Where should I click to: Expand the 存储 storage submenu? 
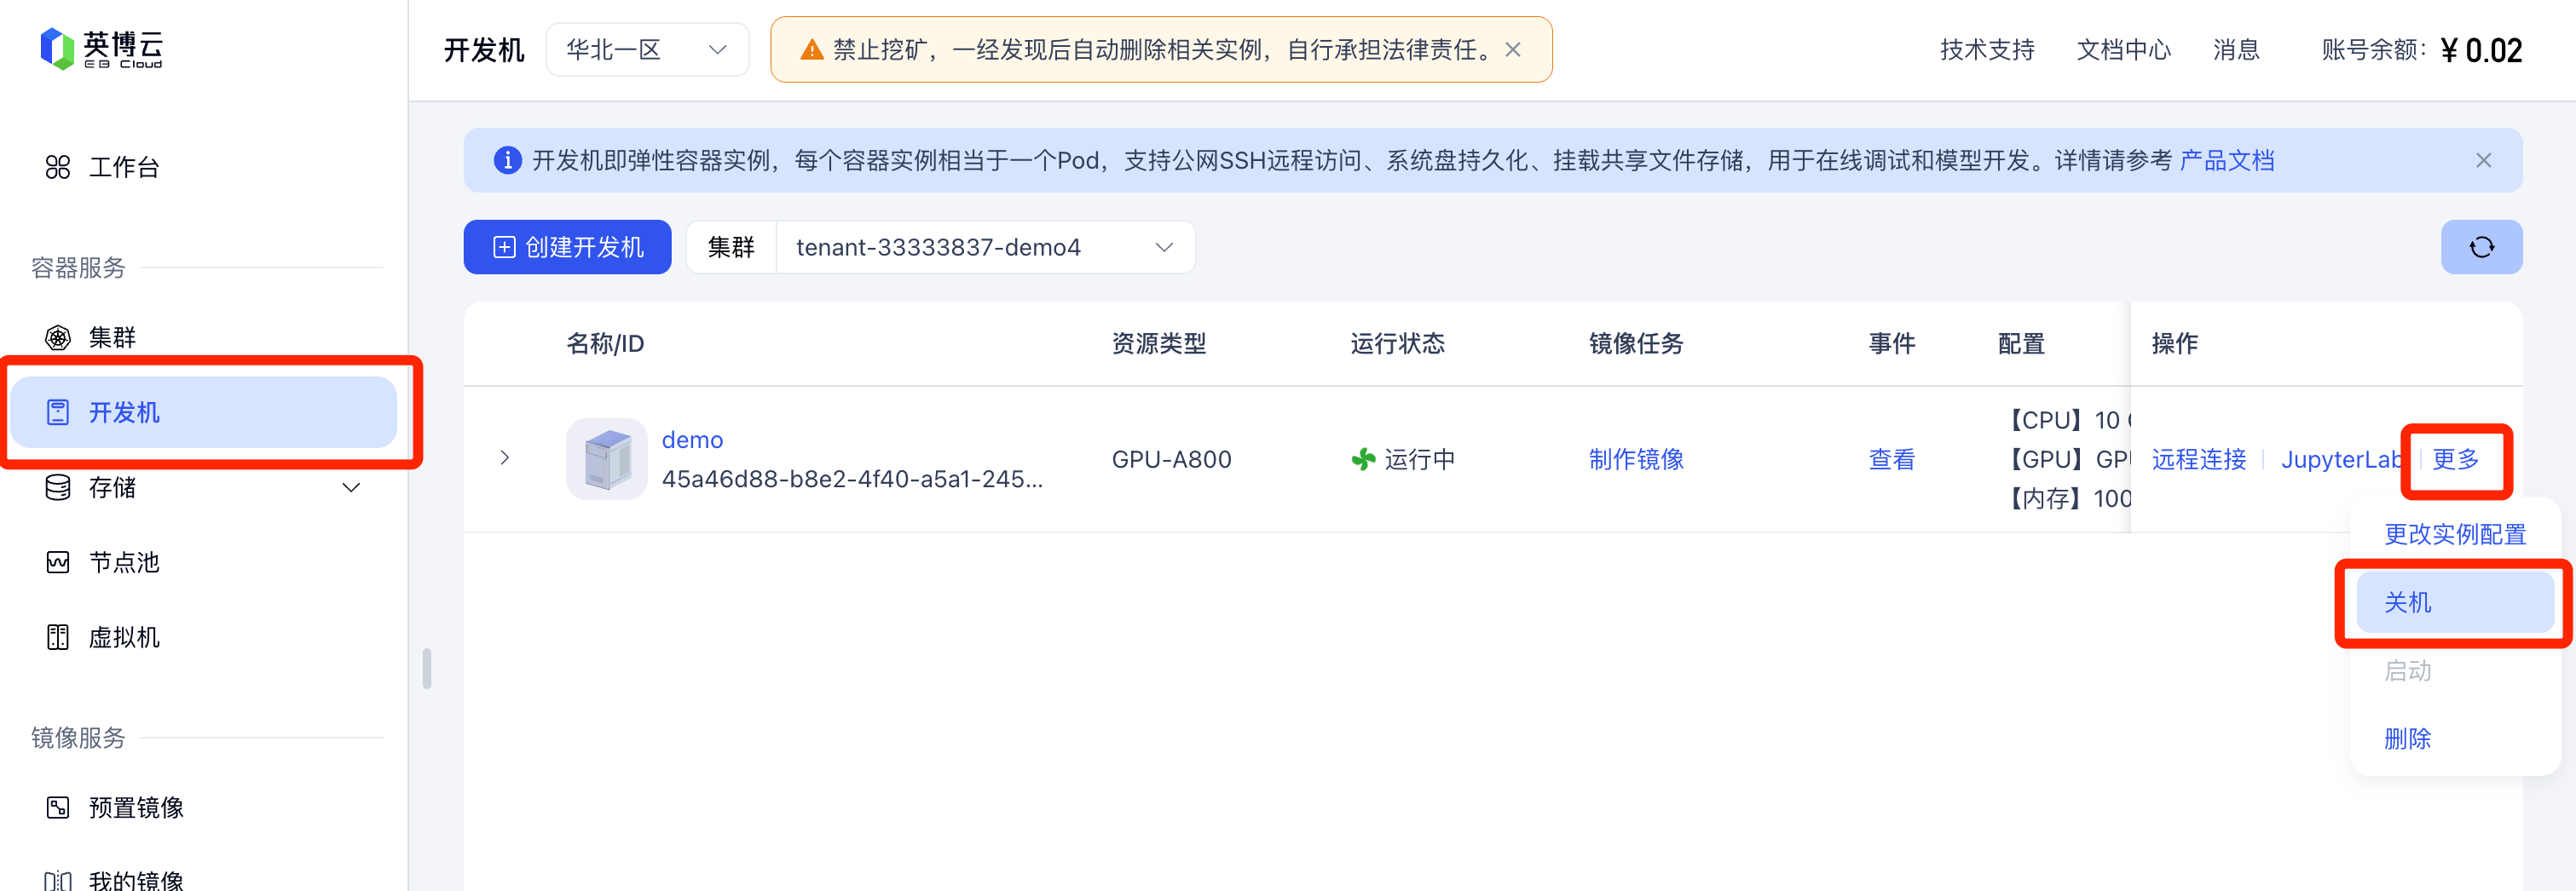coord(350,487)
